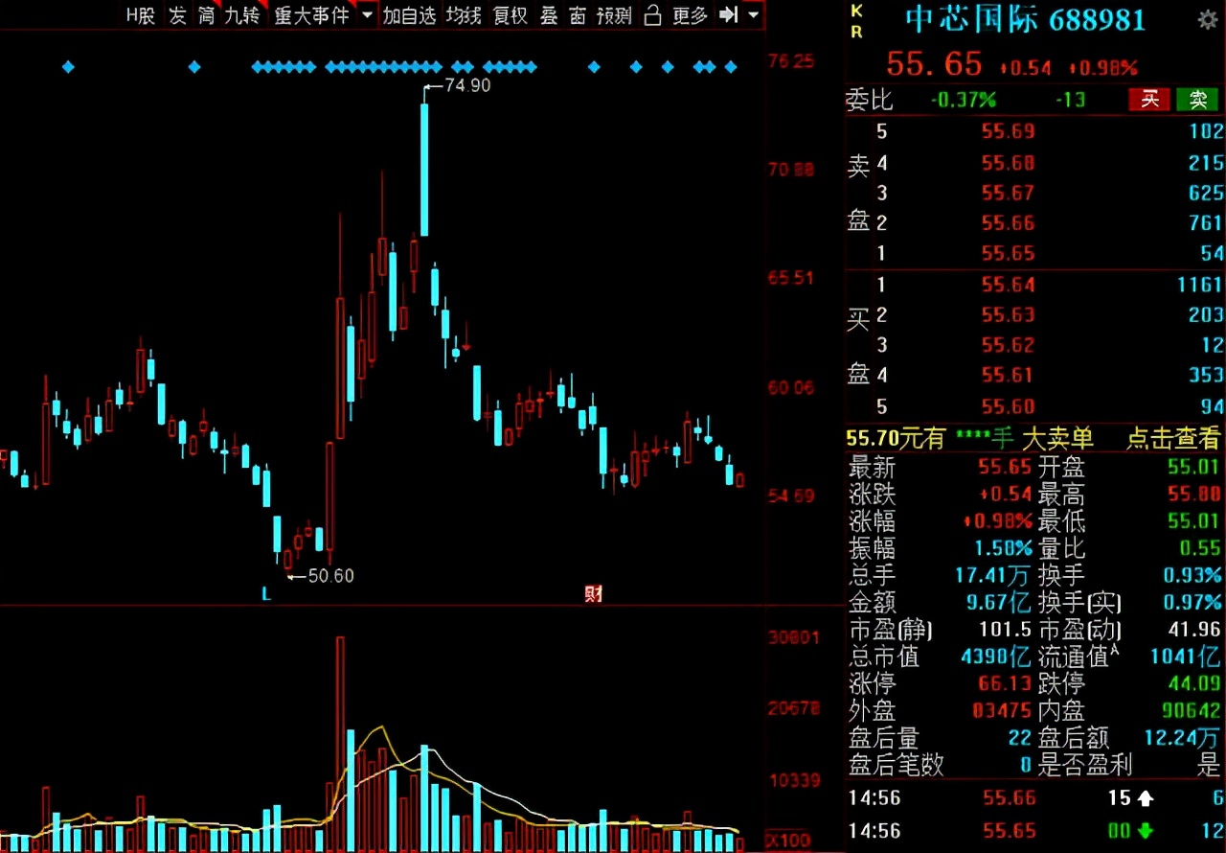Open the 更多 menu
Image resolution: width=1226 pixels, height=853 pixels.
coord(690,15)
